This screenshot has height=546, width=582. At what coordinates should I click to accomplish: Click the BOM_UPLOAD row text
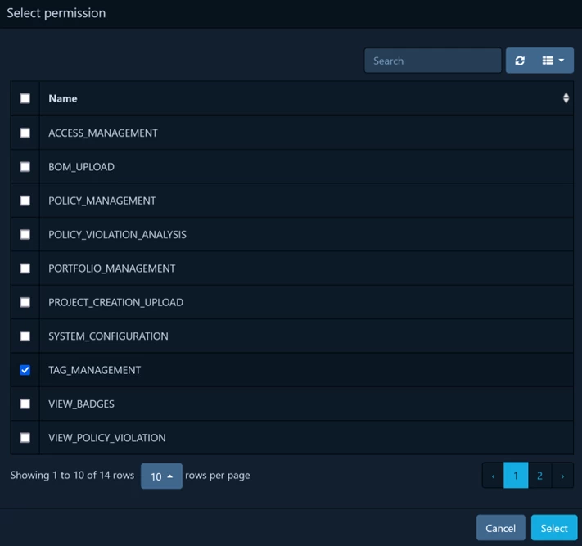[x=81, y=167]
